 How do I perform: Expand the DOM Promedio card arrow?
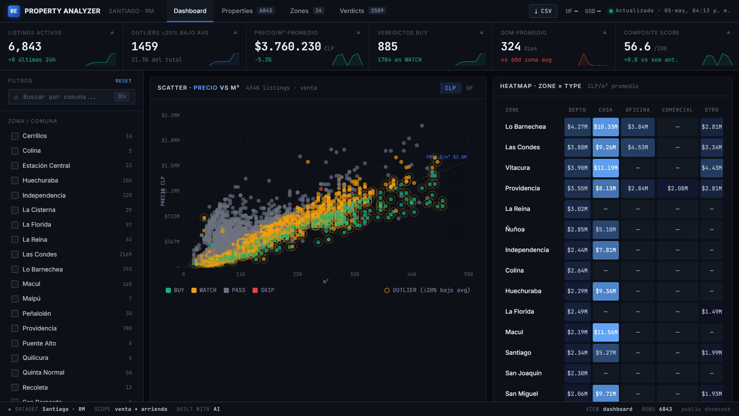click(x=605, y=33)
